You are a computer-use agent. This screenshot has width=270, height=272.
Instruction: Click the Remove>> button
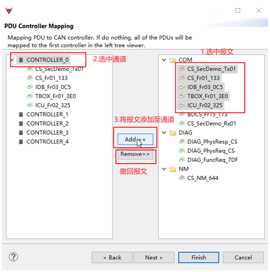[136, 154]
